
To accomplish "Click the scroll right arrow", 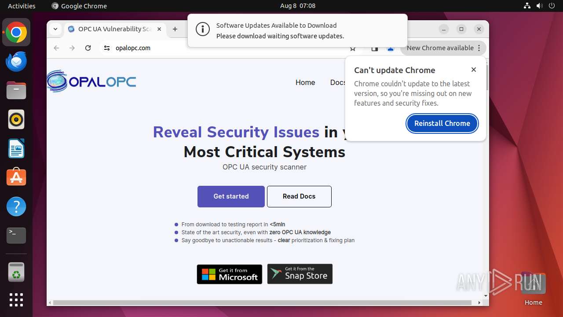I will coord(479,302).
